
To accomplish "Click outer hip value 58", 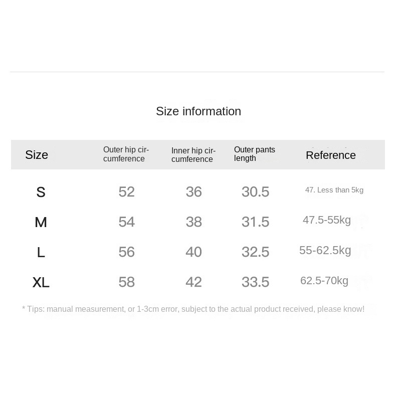I will pyautogui.click(x=126, y=282).
